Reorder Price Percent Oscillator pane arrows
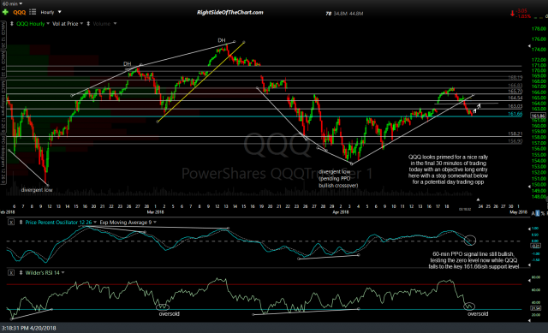The height and width of the screenshot is (333, 548). [x=21, y=223]
